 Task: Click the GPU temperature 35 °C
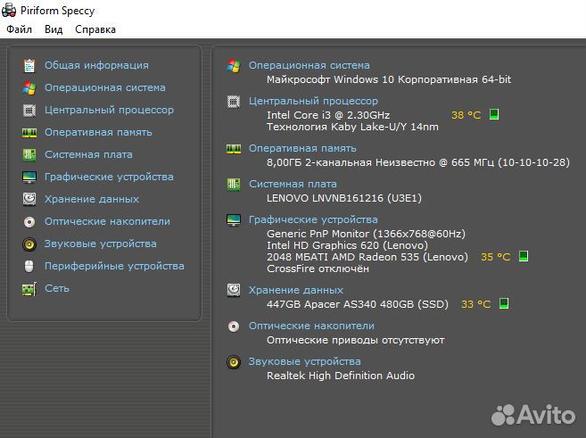(496, 257)
